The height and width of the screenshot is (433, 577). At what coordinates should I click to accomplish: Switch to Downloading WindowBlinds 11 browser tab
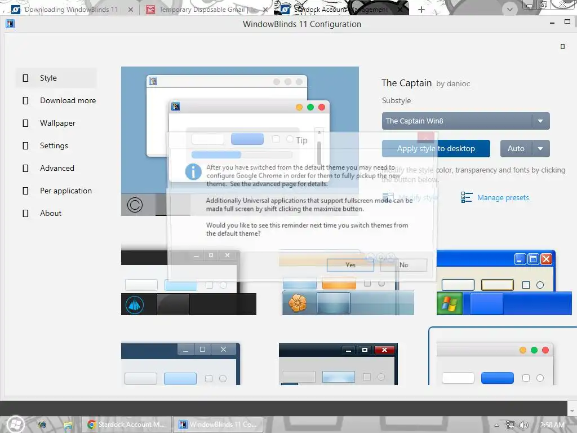click(70, 10)
